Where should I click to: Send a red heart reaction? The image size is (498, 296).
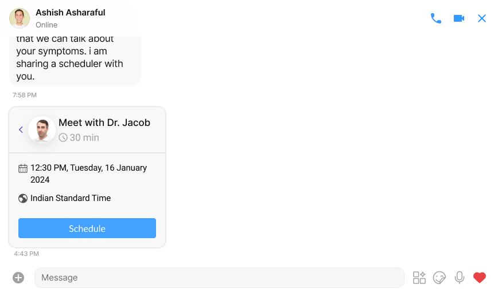pyautogui.click(x=480, y=278)
